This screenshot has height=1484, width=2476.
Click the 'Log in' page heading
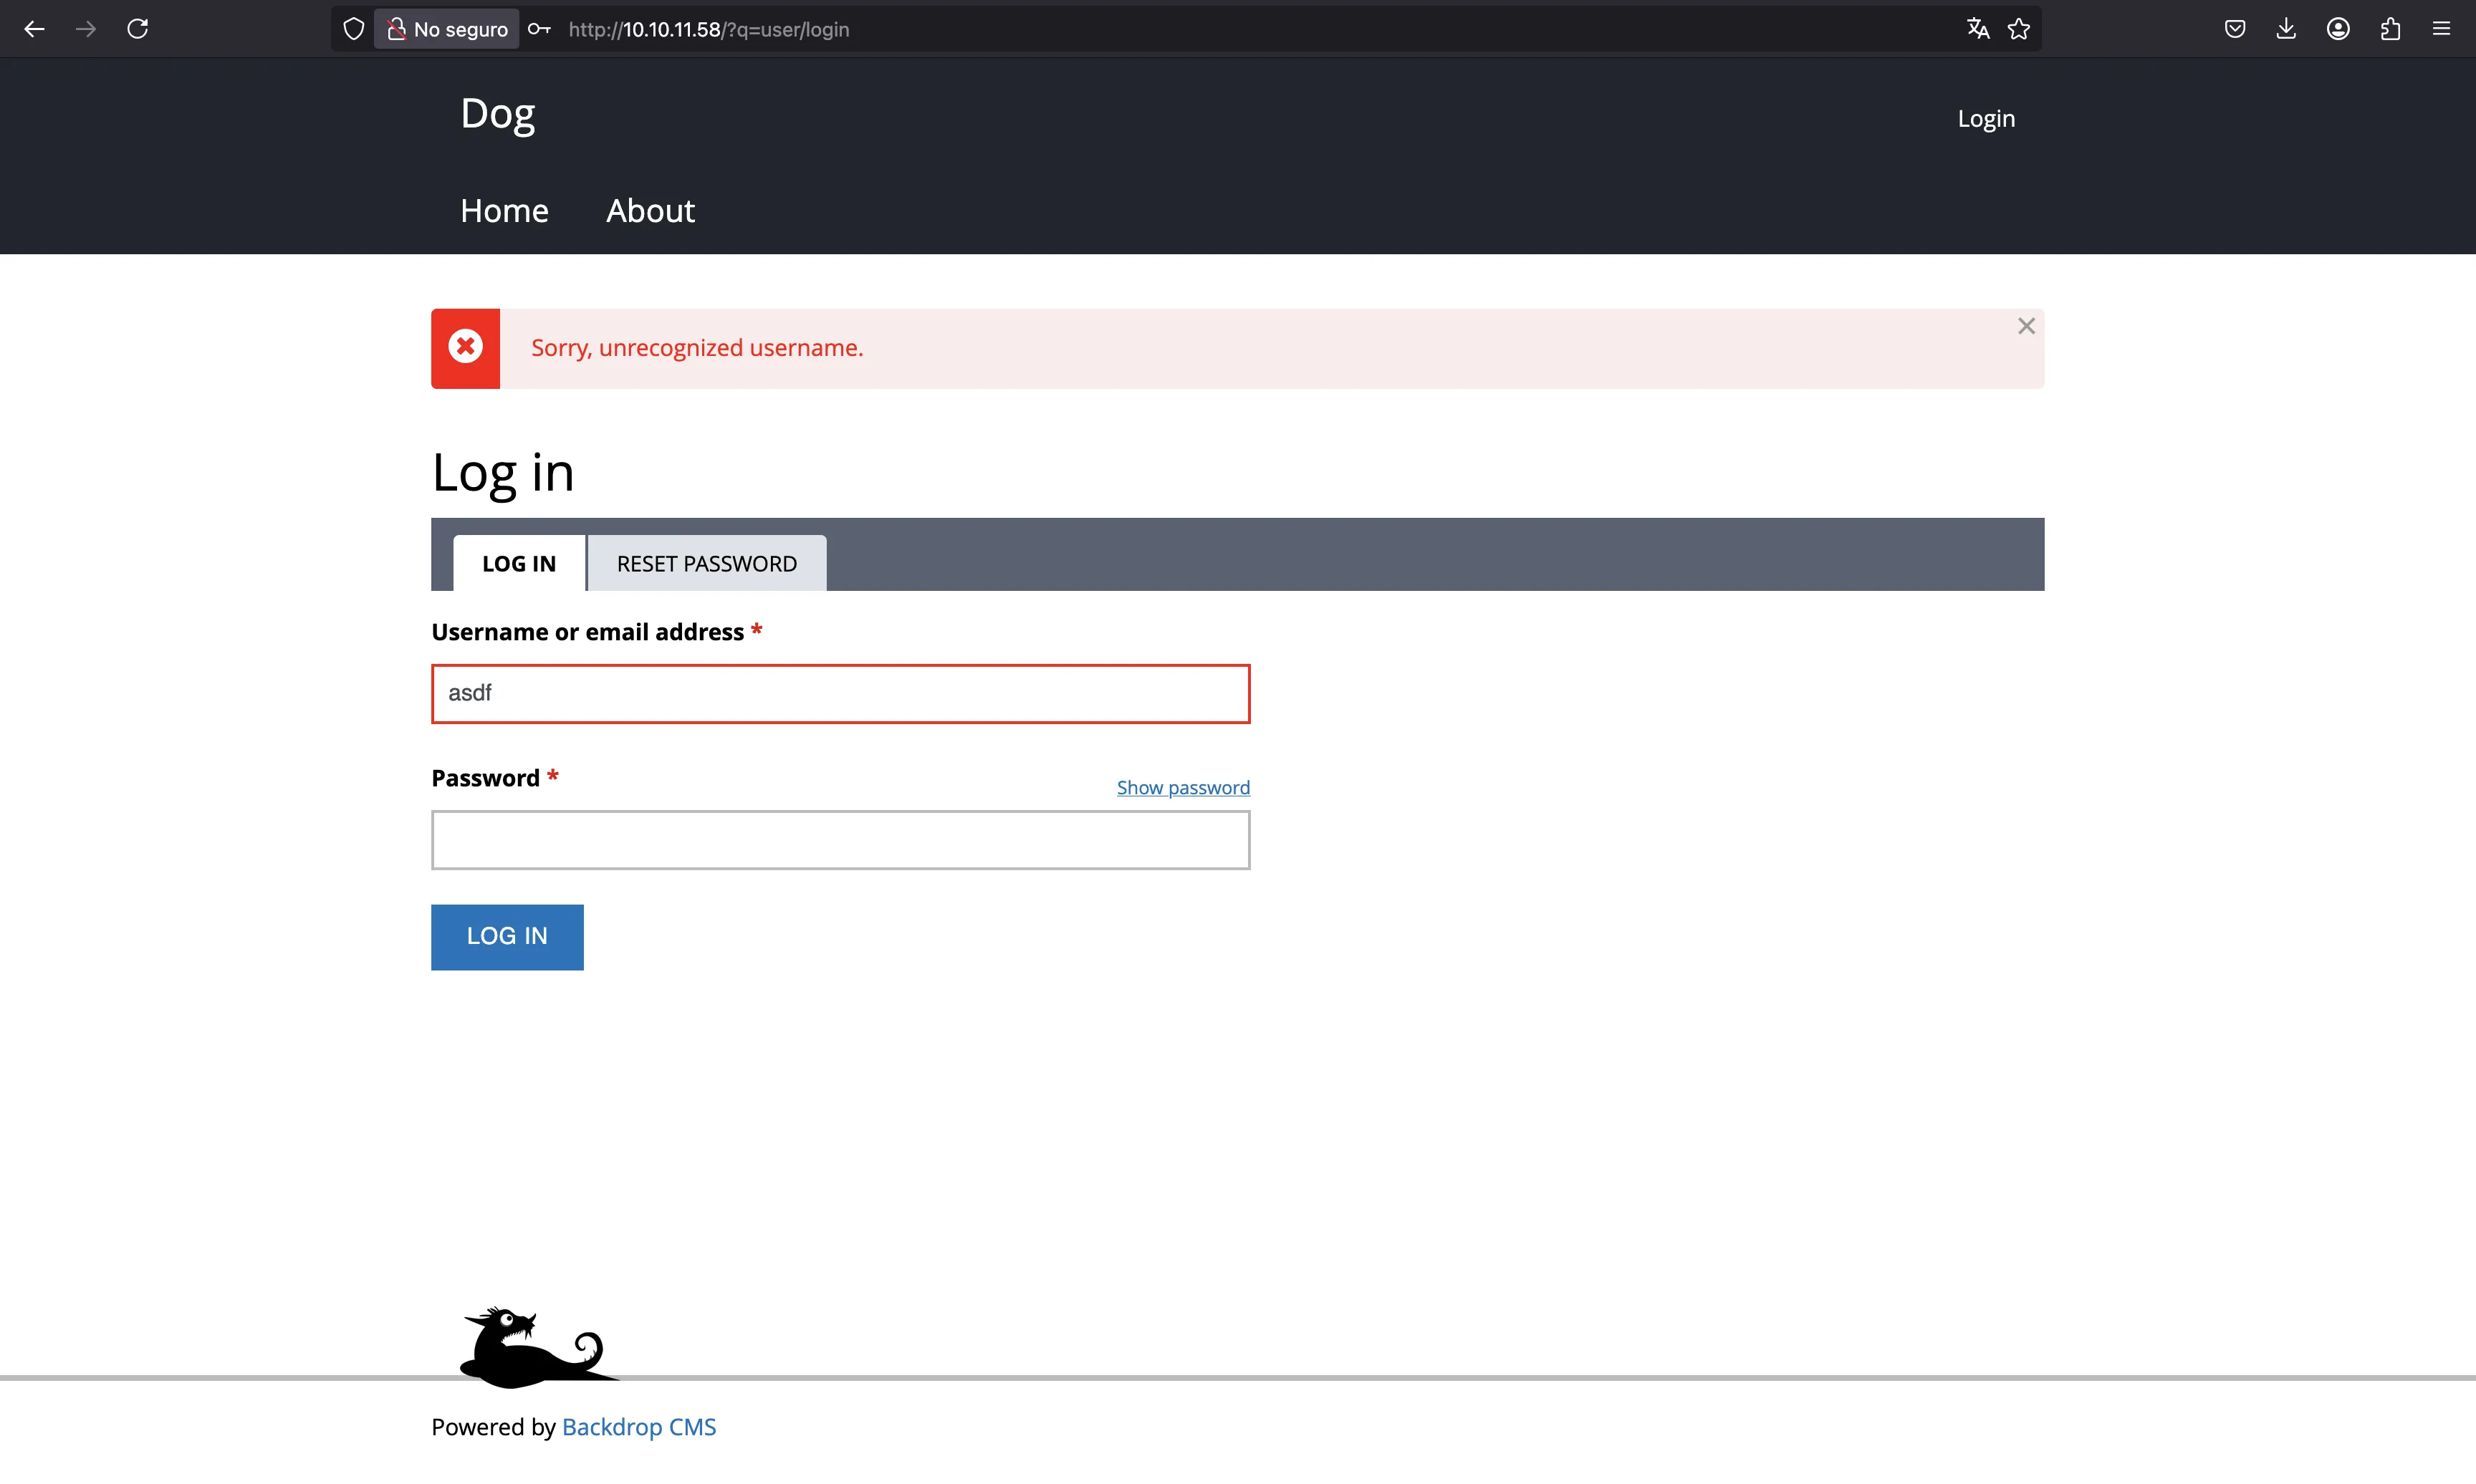[x=503, y=472]
